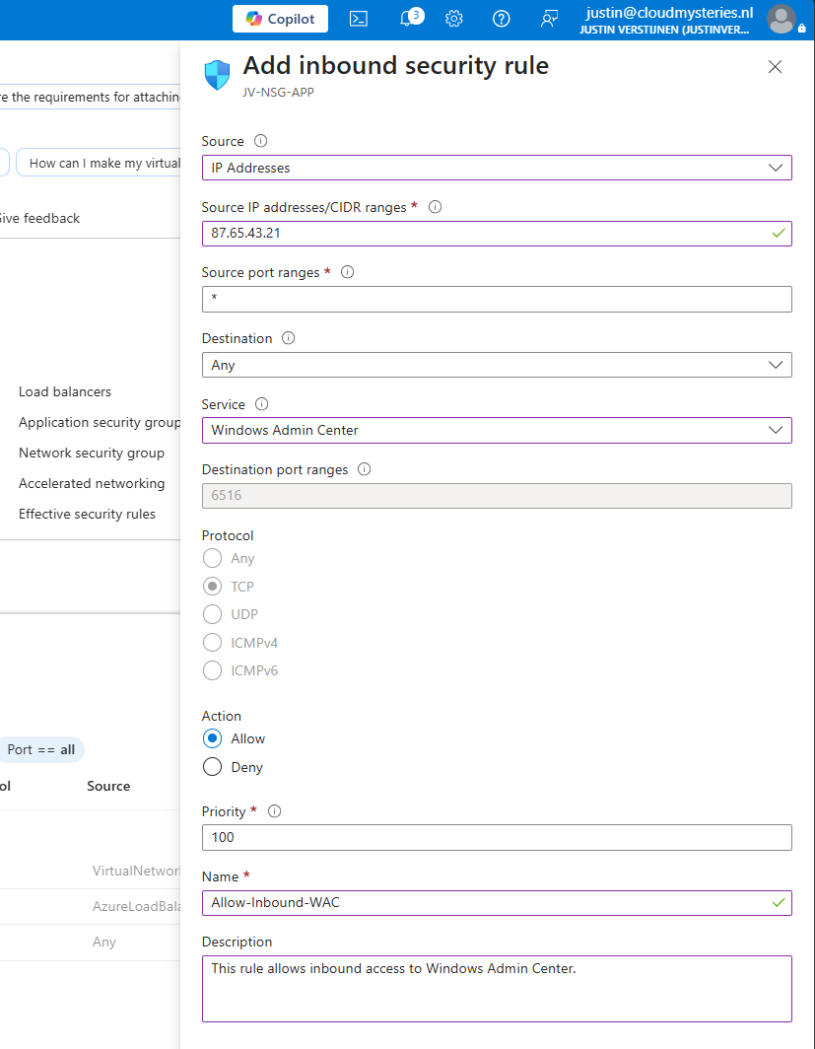The width and height of the screenshot is (815, 1049).
Task: Click the JV-NSG-APP subtitle text
Action: pyautogui.click(x=278, y=93)
